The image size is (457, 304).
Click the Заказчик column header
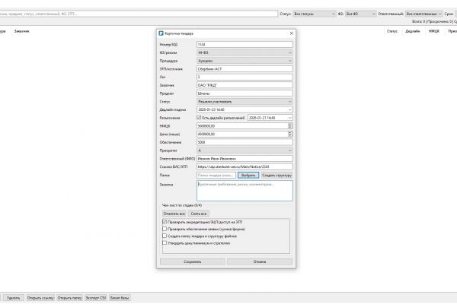click(21, 31)
